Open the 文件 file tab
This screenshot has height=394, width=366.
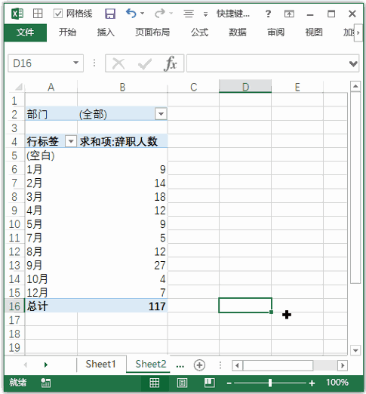(x=26, y=32)
